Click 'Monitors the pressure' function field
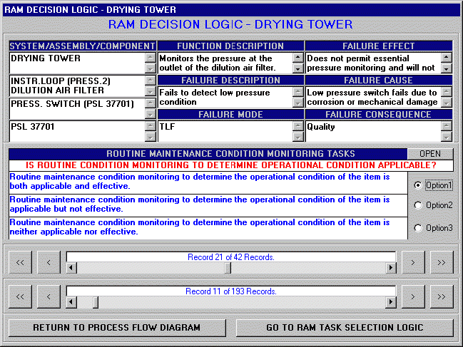The width and height of the screenshot is (463, 347). [225, 63]
